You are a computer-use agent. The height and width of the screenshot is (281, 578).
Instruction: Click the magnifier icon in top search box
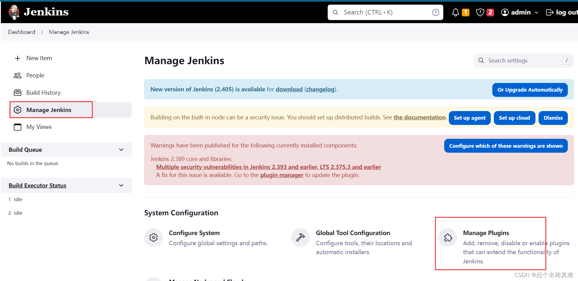[335, 12]
